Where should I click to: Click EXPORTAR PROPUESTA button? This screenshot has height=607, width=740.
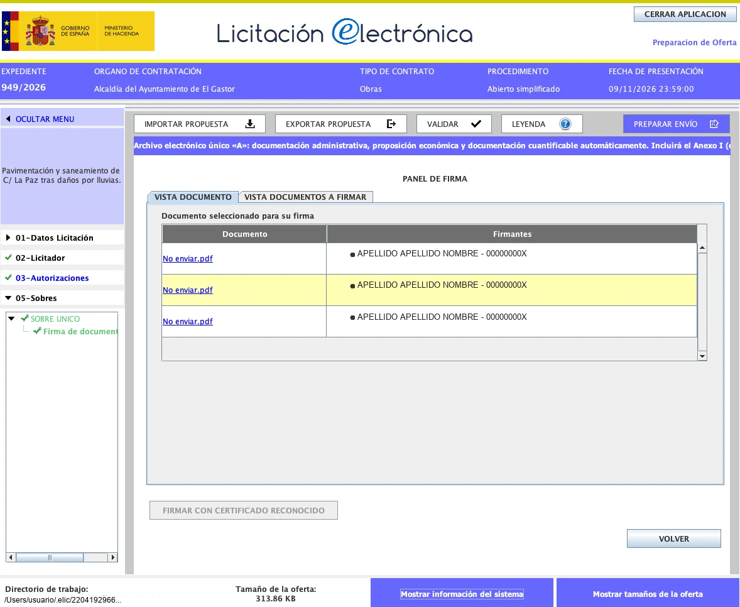(x=340, y=124)
